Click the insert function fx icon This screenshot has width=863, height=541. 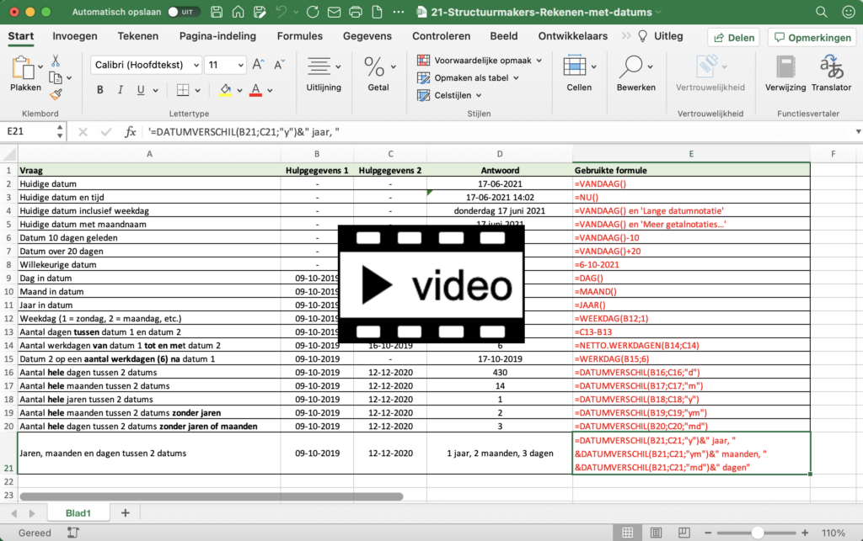pyautogui.click(x=131, y=131)
